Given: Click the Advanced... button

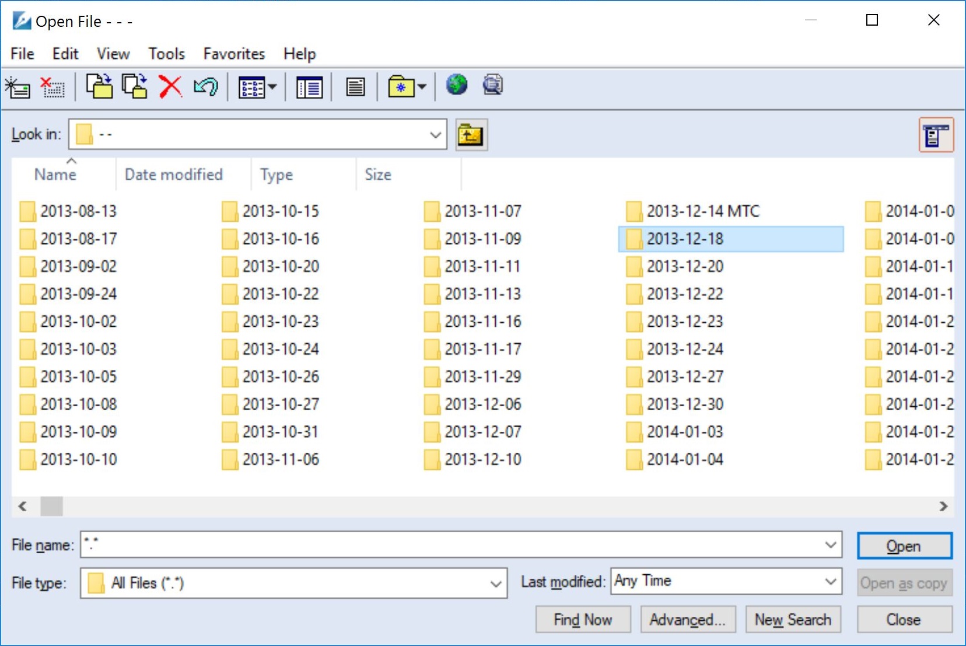Looking at the screenshot, I should pyautogui.click(x=688, y=619).
